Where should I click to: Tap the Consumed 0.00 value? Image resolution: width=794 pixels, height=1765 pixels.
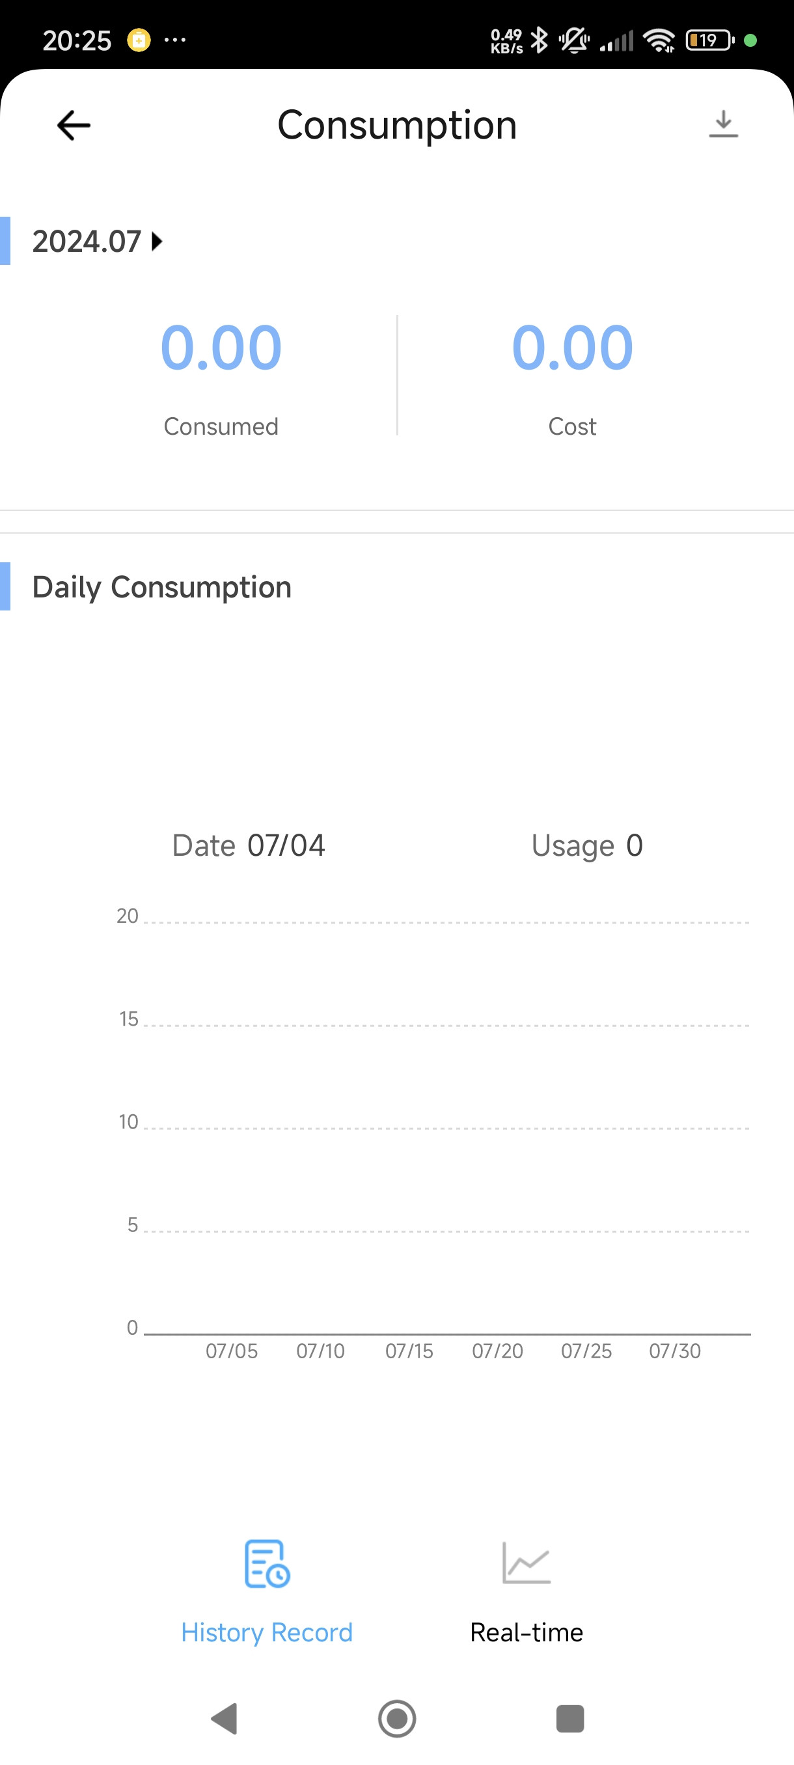point(221,348)
